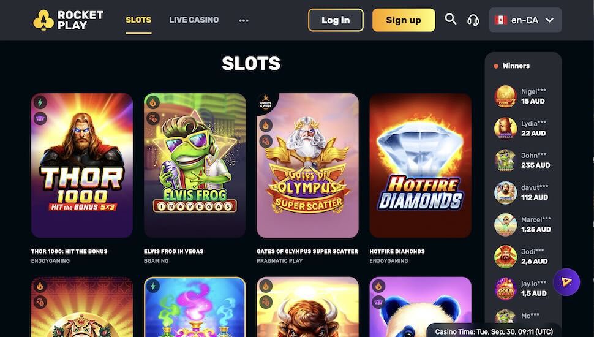Screen dimensions: 594x337
Task: Click the Canadian flag in language selector
Action: click(x=501, y=20)
